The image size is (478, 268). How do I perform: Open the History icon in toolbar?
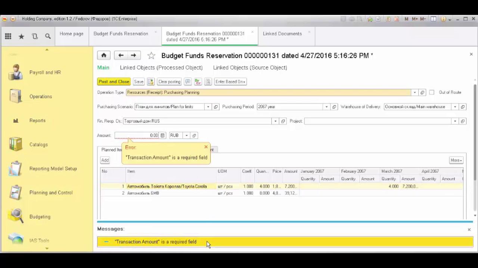click(35, 36)
